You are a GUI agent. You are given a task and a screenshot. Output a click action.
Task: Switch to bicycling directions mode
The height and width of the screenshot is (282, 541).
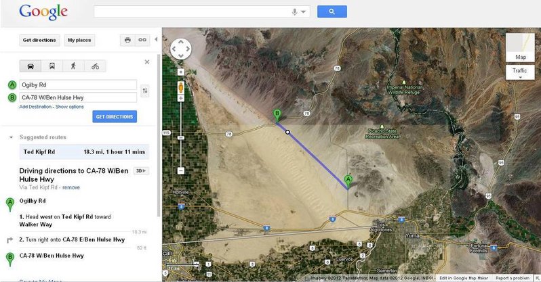coord(95,66)
